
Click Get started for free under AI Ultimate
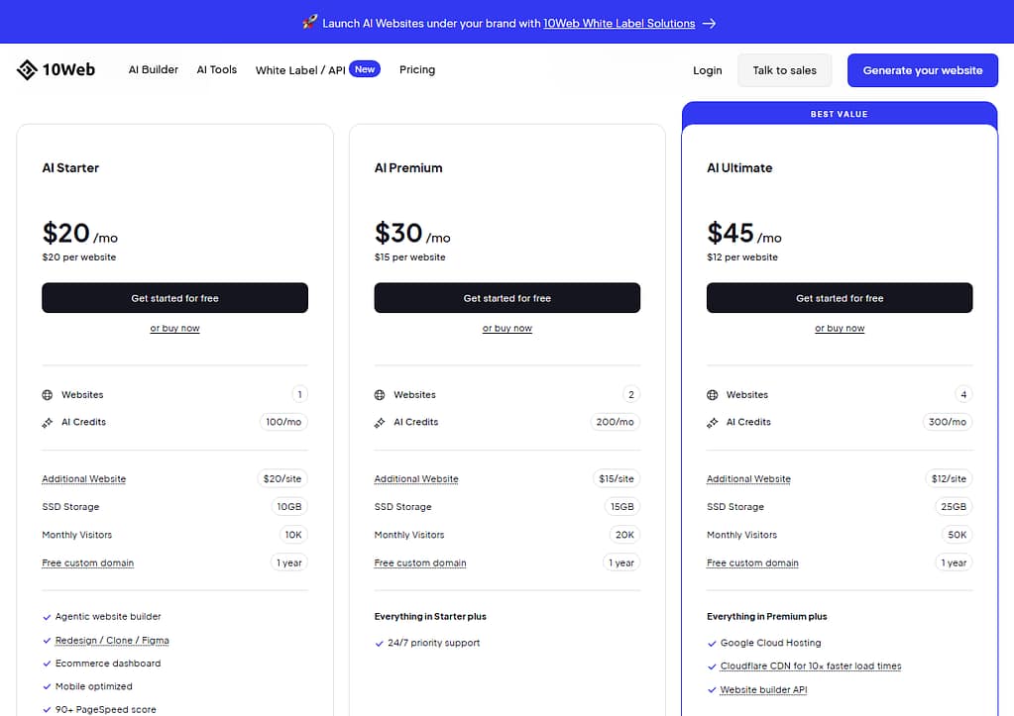840,298
